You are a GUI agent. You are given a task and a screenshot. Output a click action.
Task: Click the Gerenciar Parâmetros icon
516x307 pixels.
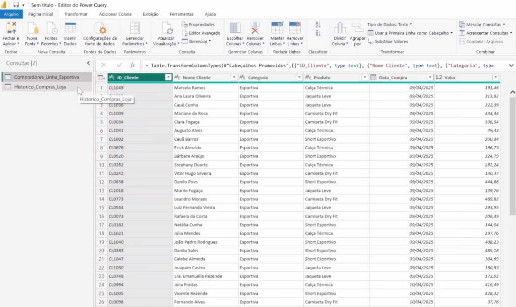click(x=135, y=28)
